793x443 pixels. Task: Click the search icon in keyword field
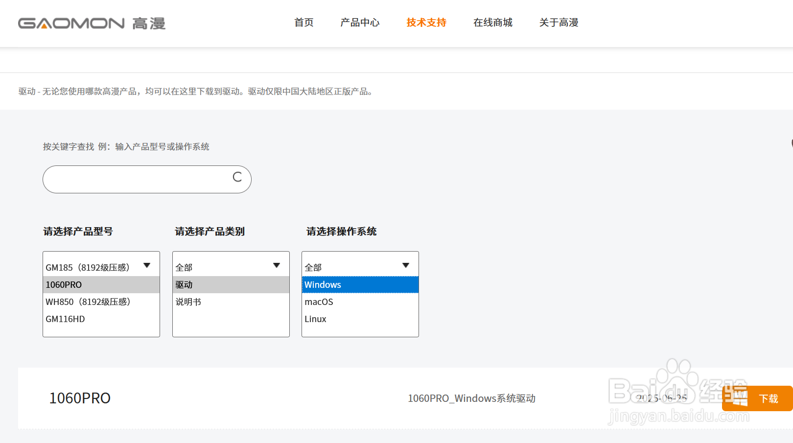point(237,177)
